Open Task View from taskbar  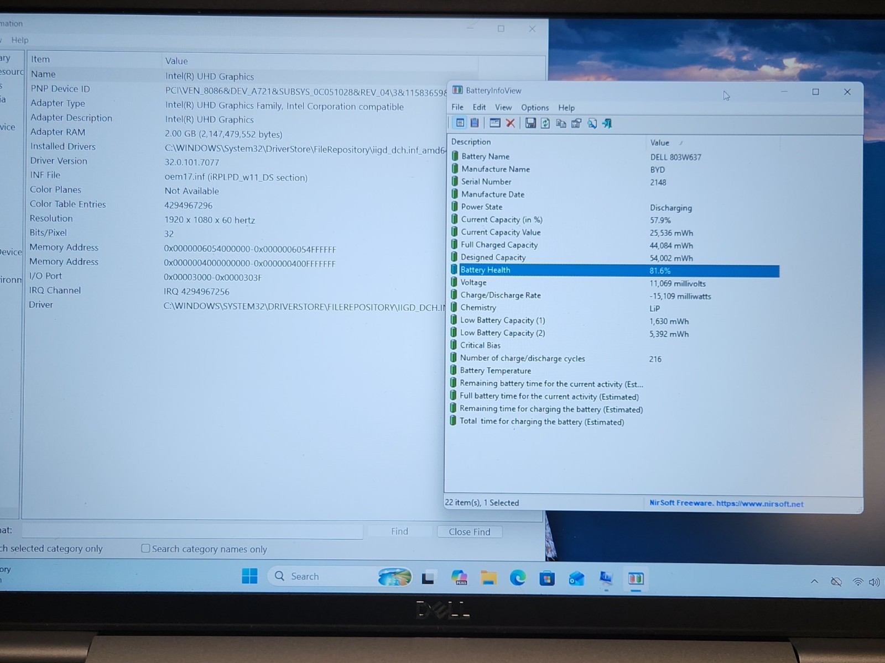428,578
